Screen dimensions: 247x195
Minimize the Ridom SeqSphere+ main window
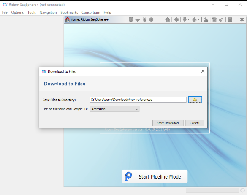[213, 4]
